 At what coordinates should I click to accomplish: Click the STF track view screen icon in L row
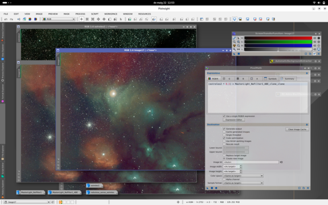pos(318,50)
